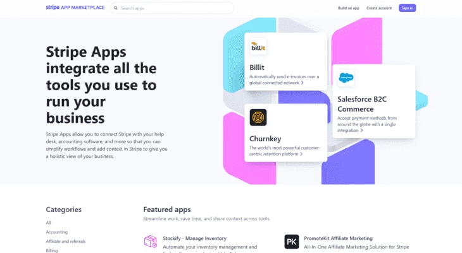Click chevron after Billit description
This screenshot has height=253, width=462.
pos(302,83)
